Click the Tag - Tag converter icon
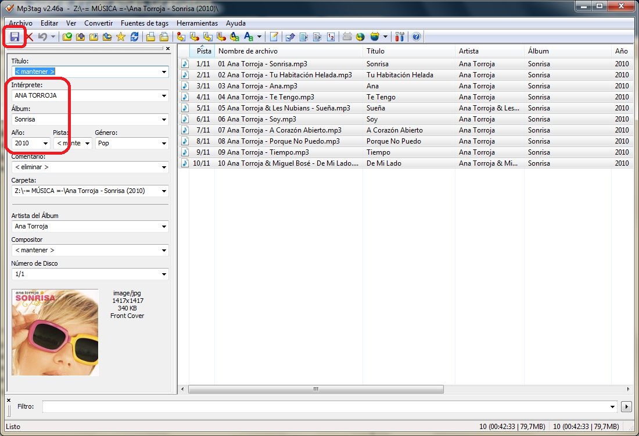Screen dimensions: 639x436 pyautogui.click(x=235, y=37)
